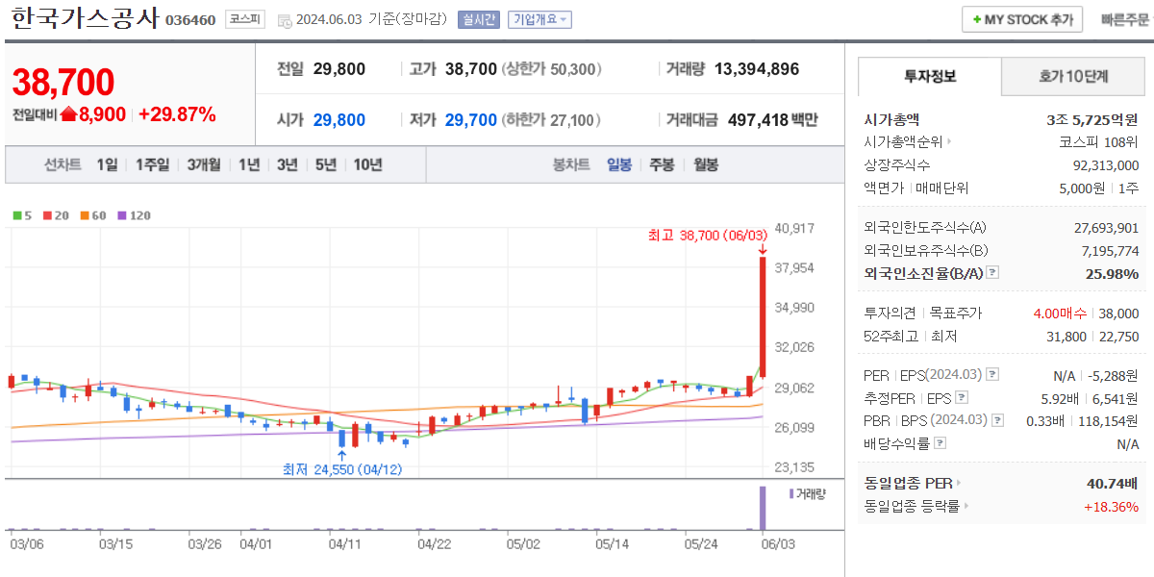The width and height of the screenshot is (1154, 577).
Task: Click the calendar icon before 2024.06.03
Action: (284, 20)
